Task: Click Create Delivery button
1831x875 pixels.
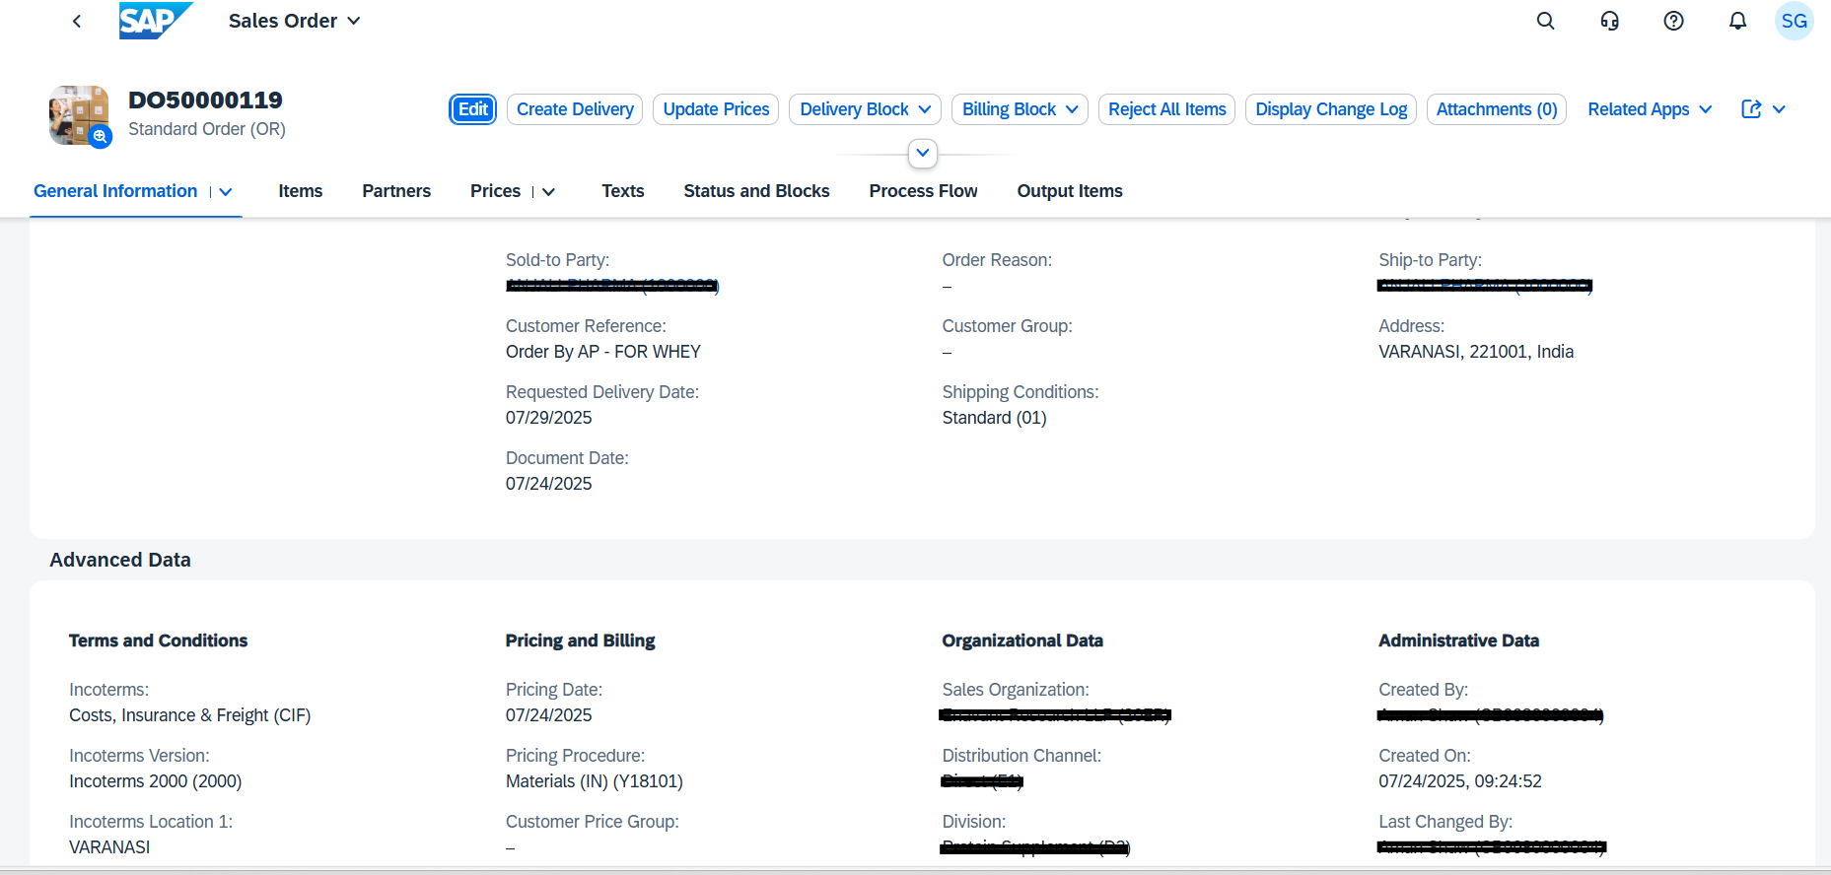Action: click(575, 109)
